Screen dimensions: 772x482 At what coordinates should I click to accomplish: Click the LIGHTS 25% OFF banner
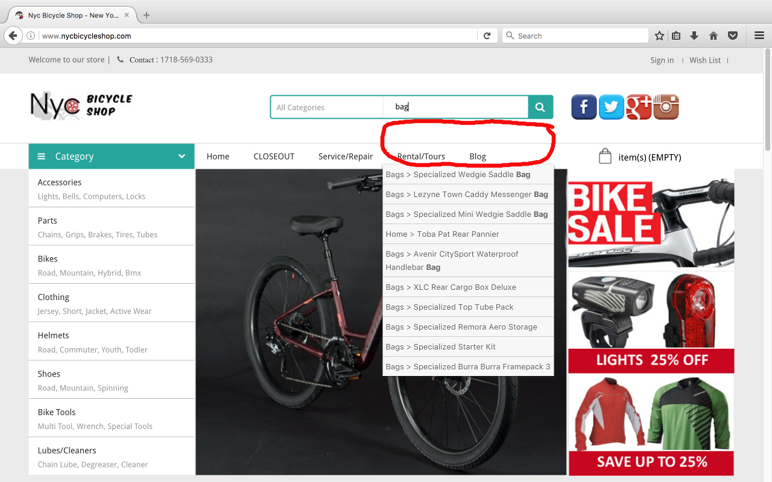(651, 322)
